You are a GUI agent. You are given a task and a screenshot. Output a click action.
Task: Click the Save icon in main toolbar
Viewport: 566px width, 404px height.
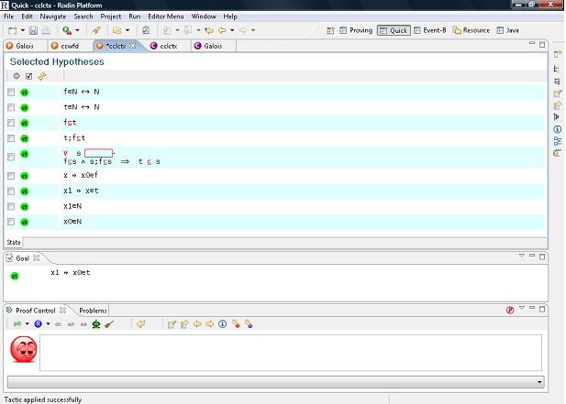tap(34, 30)
